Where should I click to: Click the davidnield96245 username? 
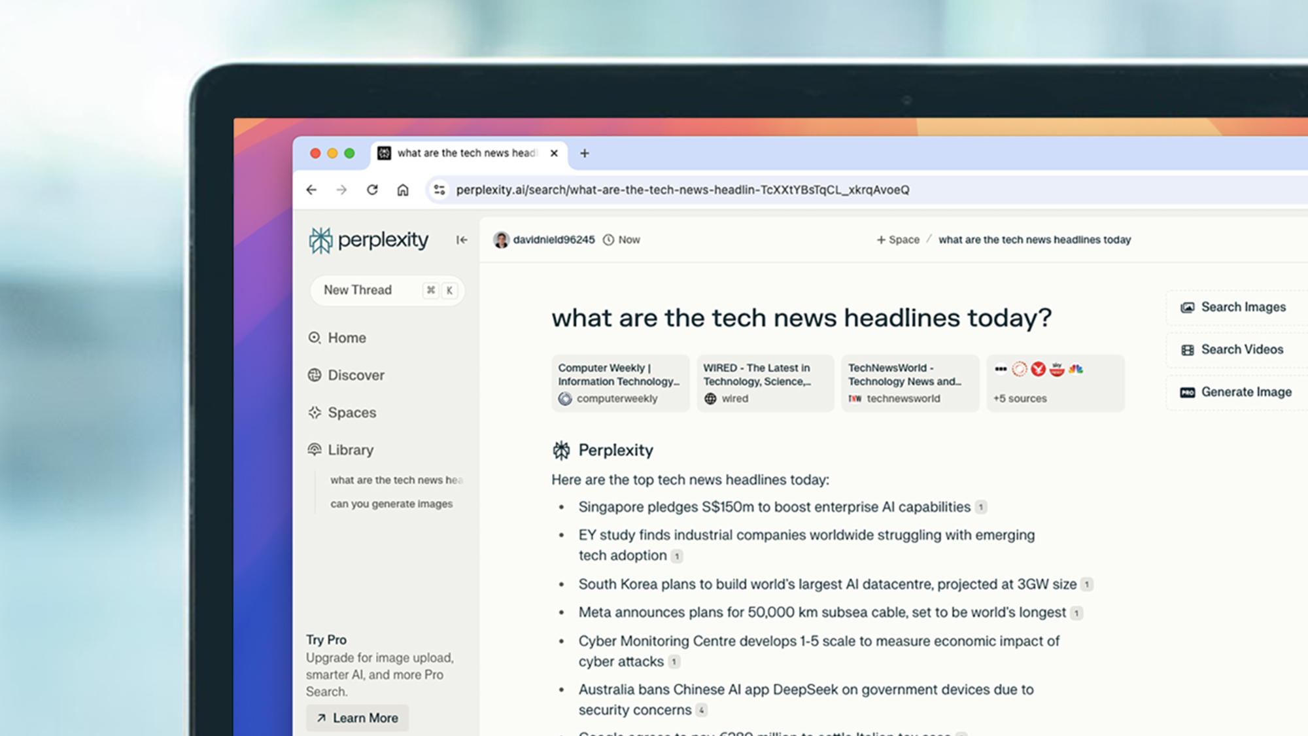point(554,240)
